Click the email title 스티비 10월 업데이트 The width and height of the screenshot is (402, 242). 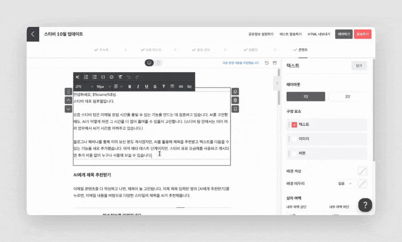click(x=64, y=34)
